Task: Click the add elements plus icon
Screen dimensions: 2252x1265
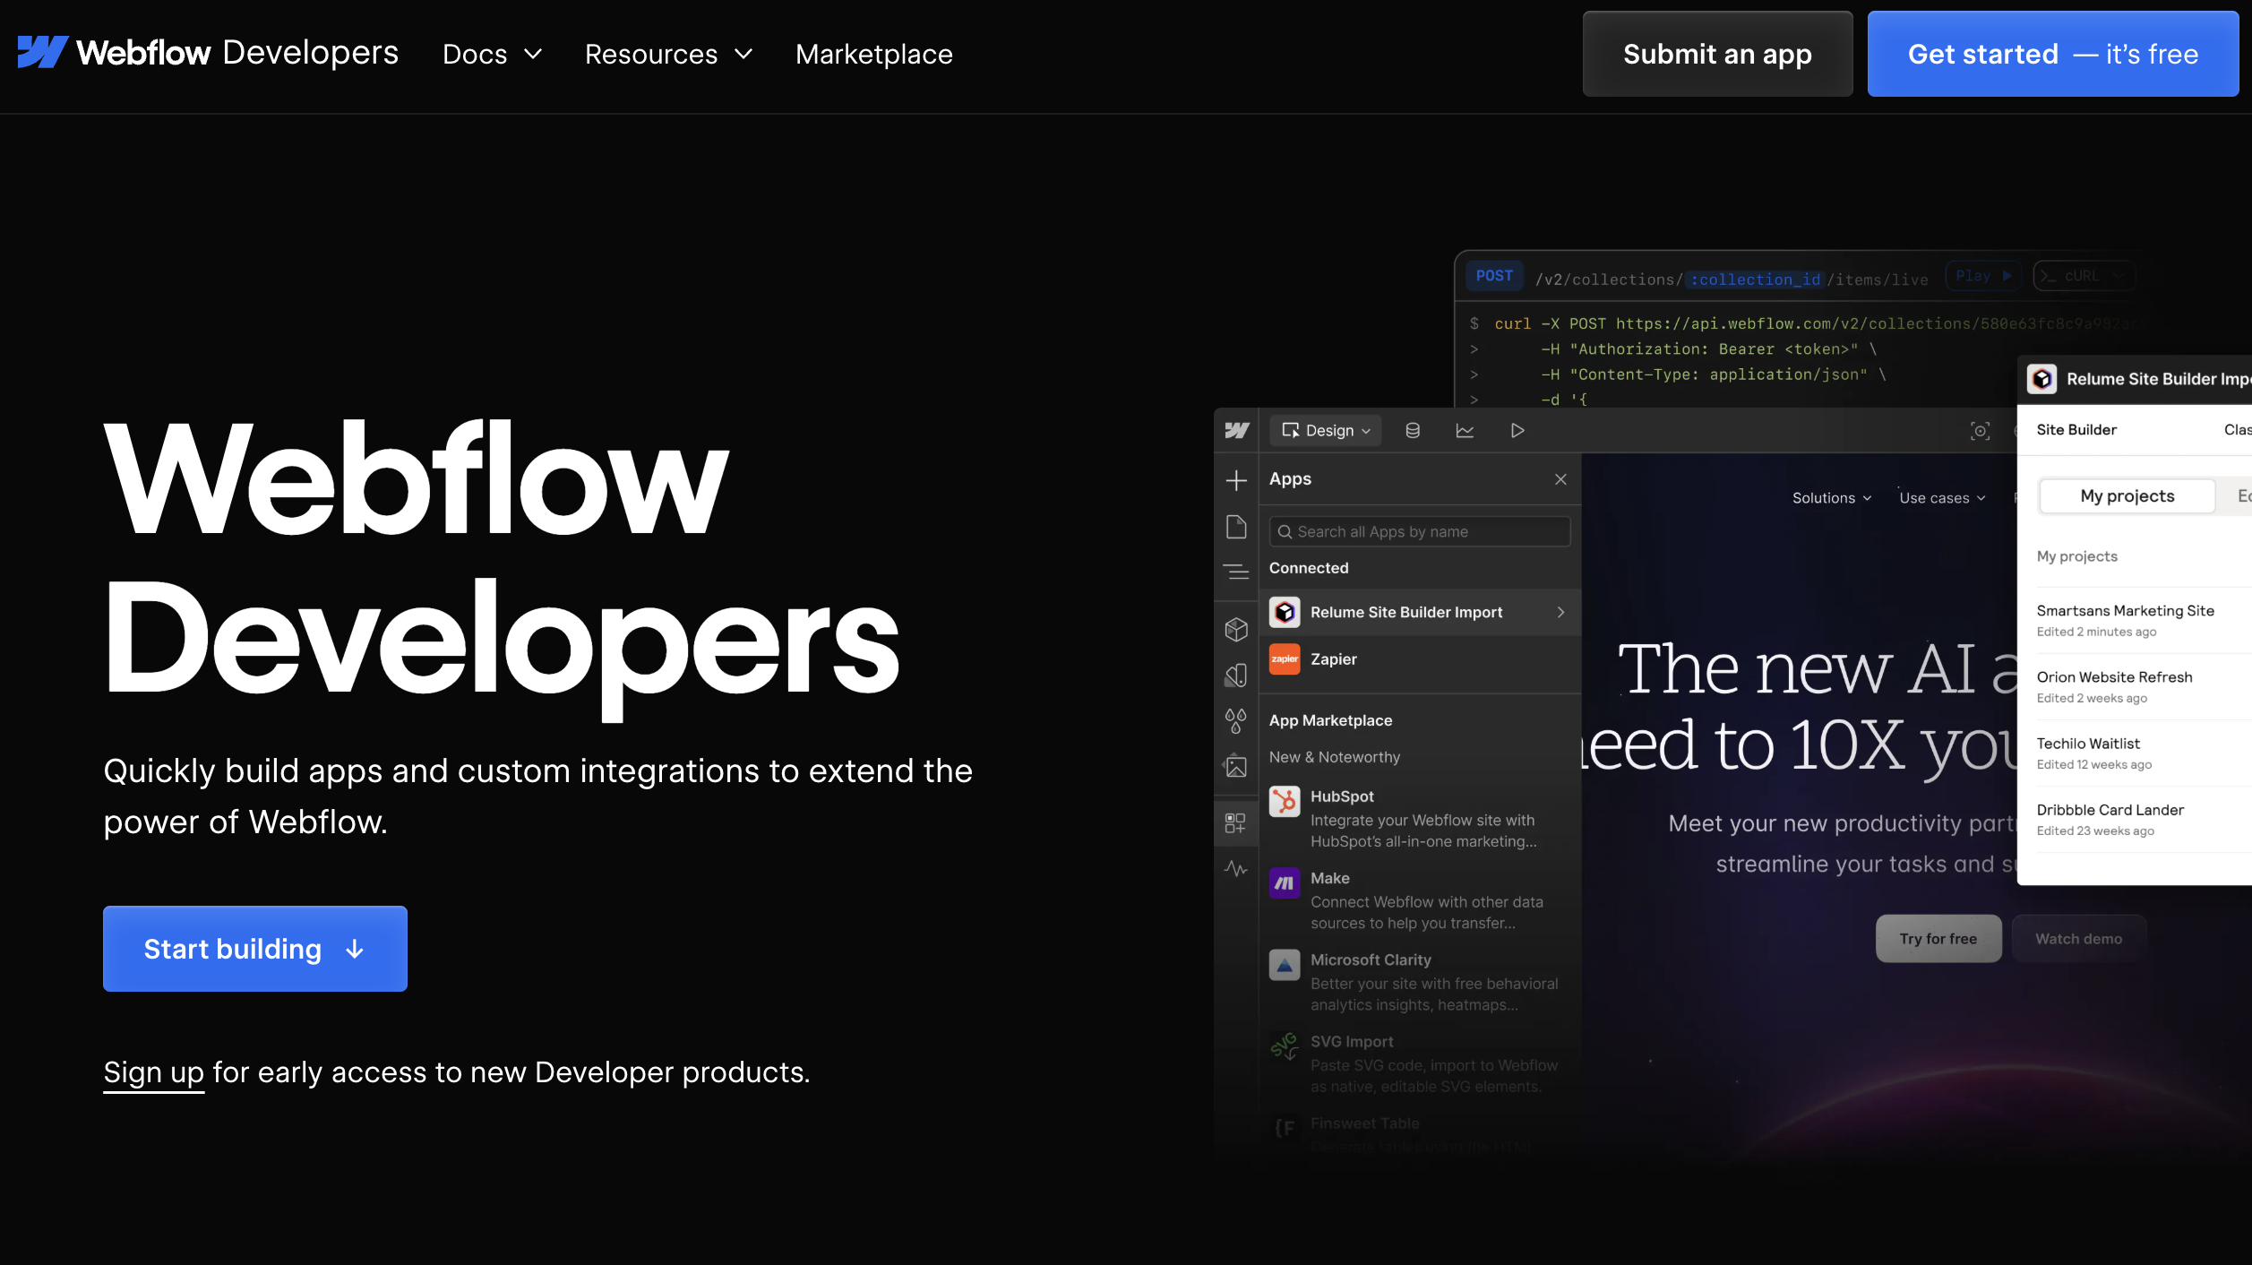Action: pyautogui.click(x=1236, y=480)
